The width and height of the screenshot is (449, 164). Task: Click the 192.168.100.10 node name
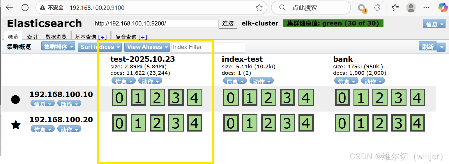[61, 94]
